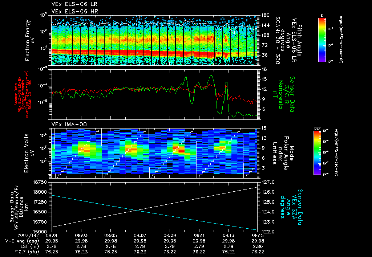Click the 'VEx Alt/Venus/Pd' axis label

tap(17, 207)
